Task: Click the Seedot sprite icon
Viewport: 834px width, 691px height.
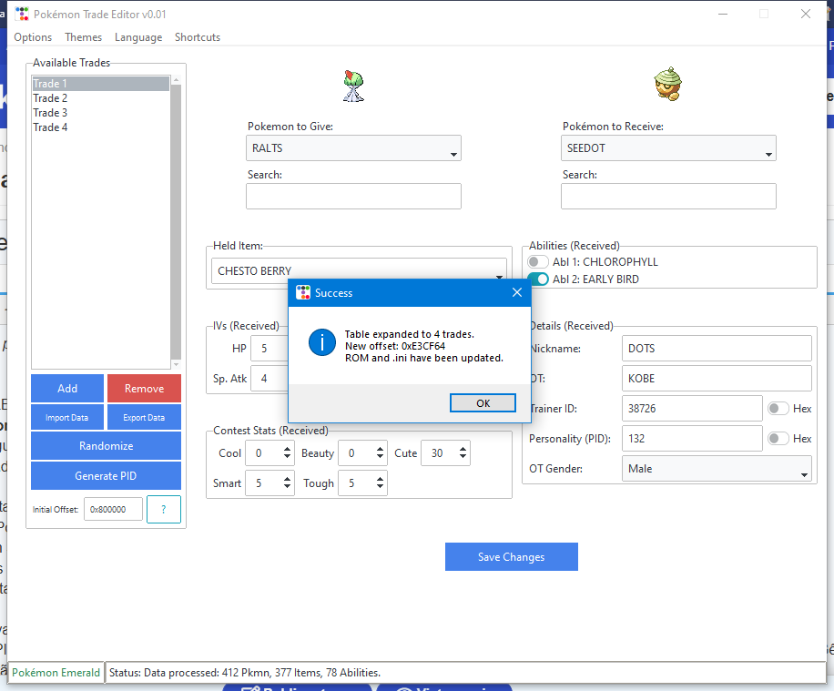Action: (x=667, y=86)
